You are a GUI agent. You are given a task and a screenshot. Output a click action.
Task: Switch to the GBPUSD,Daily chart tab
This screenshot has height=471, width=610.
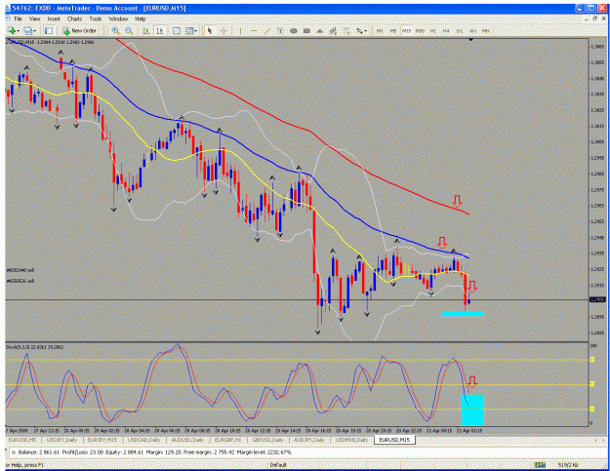pyautogui.click(x=266, y=440)
